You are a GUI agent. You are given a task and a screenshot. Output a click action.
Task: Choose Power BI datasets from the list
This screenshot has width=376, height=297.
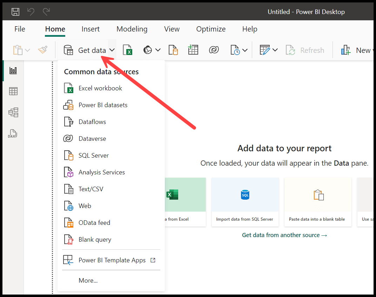(111, 105)
